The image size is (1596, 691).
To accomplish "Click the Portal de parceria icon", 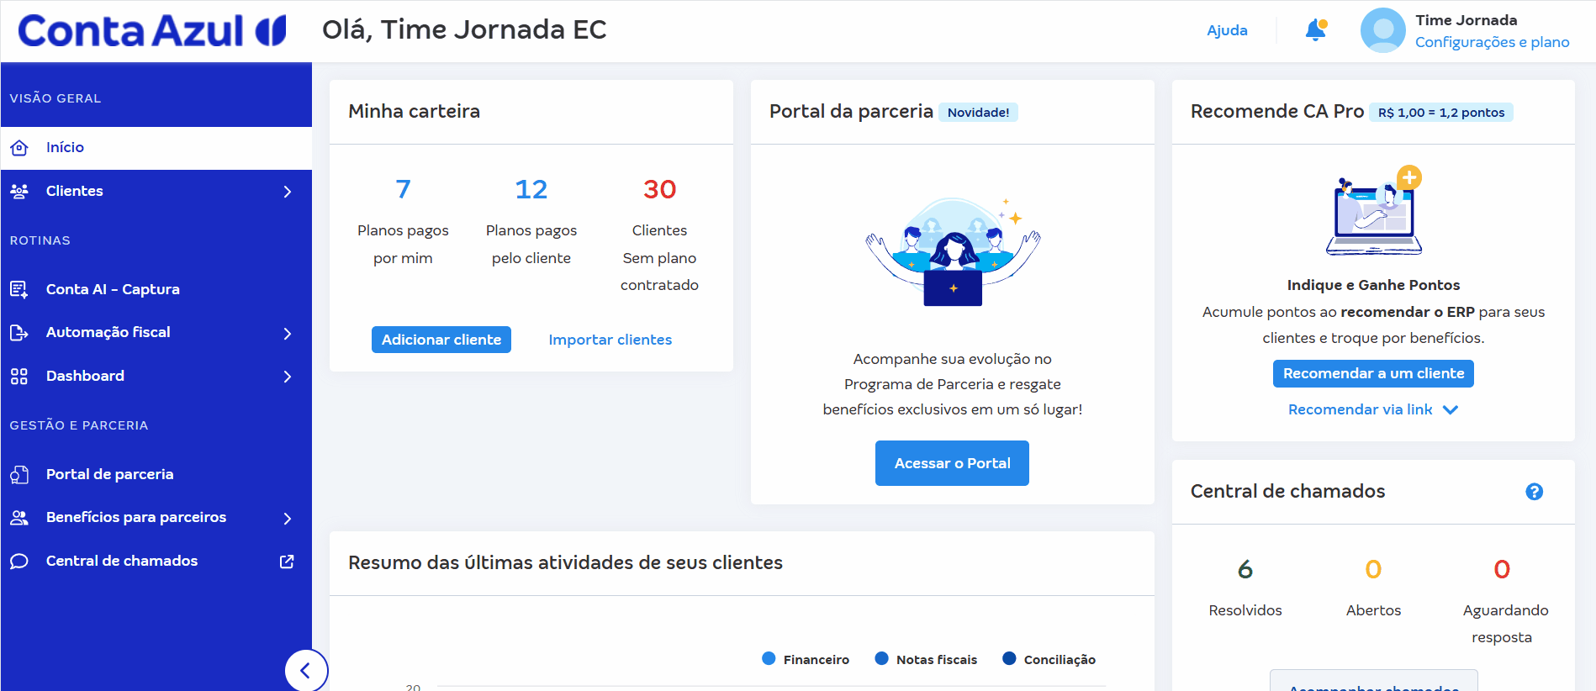I will [19, 474].
